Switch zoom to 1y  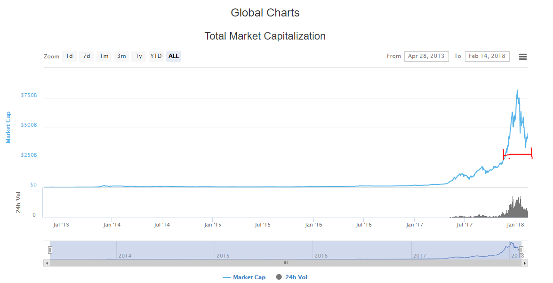pos(139,57)
